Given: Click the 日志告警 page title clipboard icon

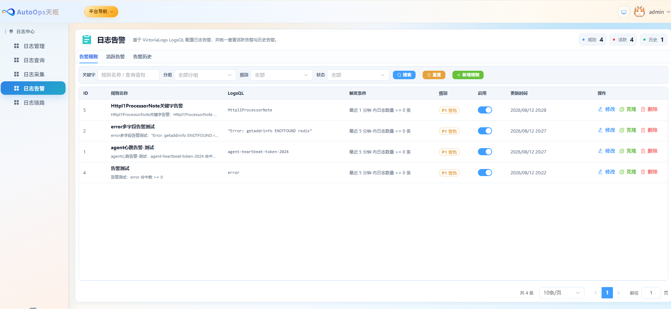Looking at the screenshot, I should (87, 40).
